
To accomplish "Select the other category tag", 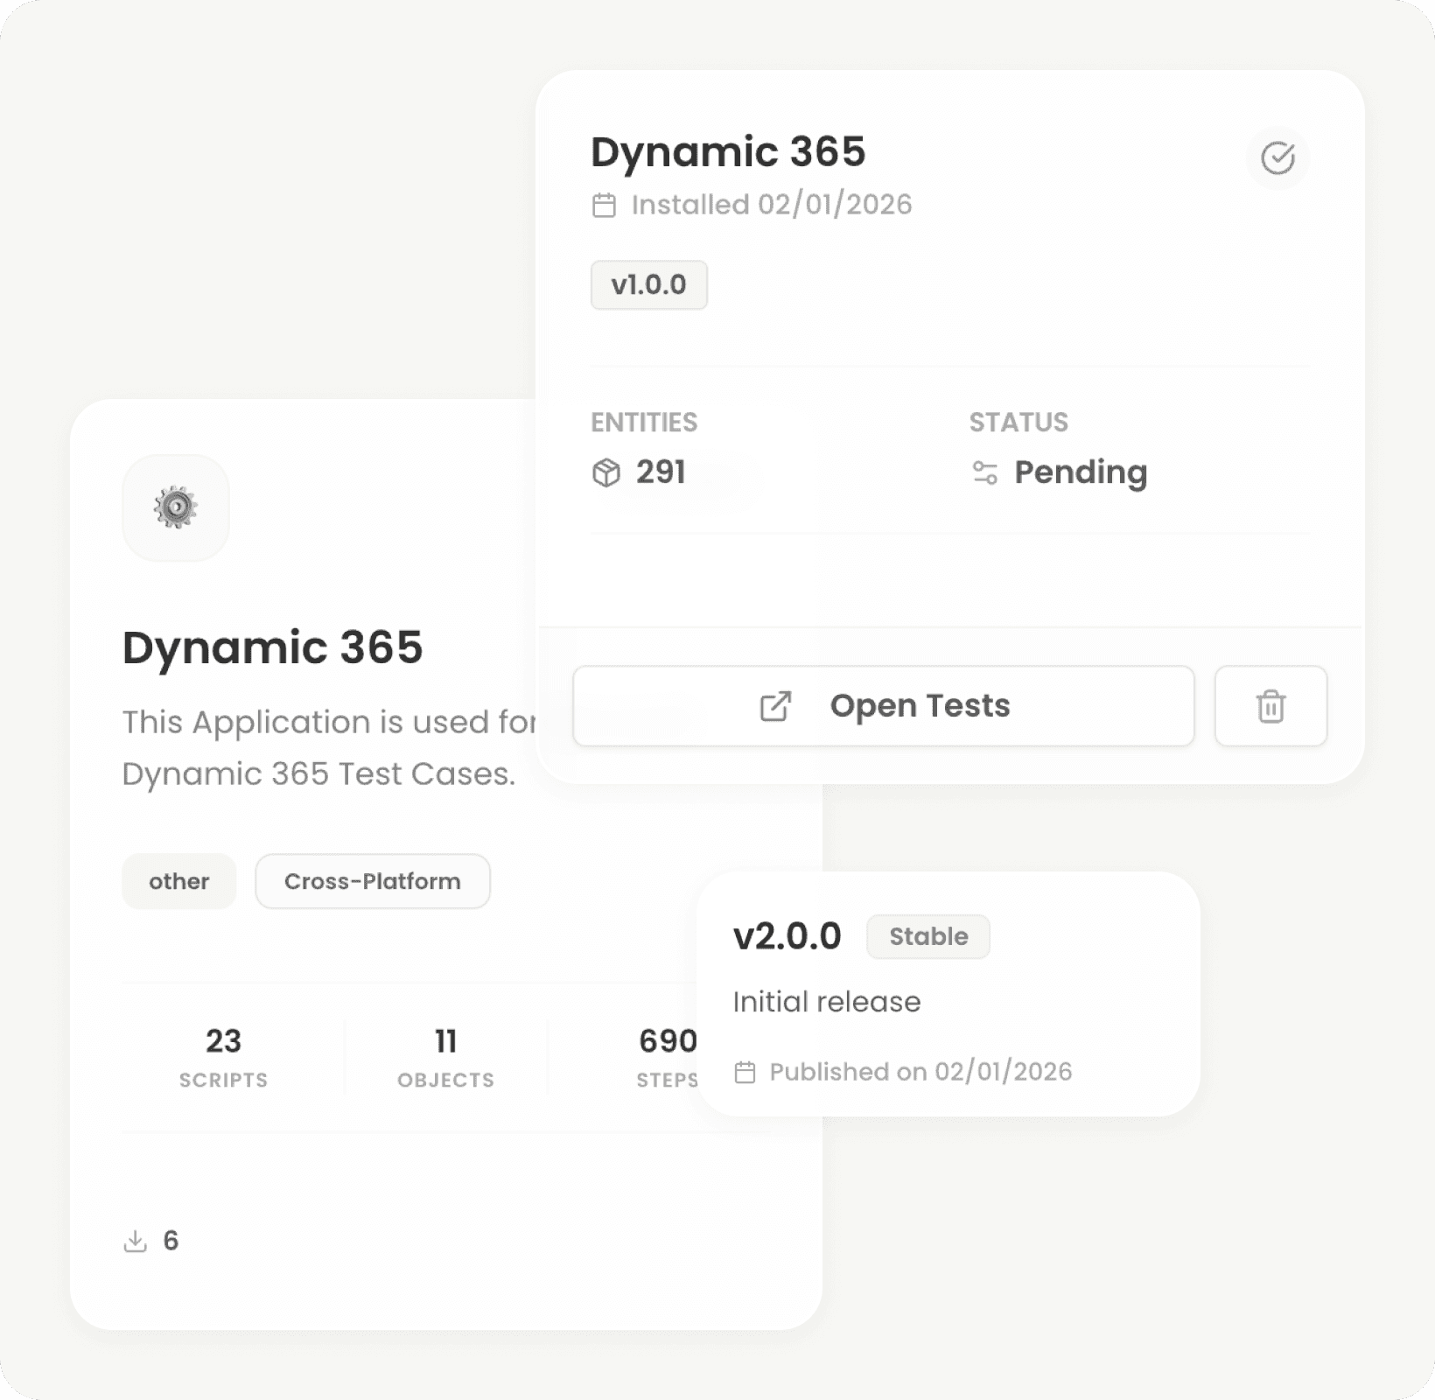I will click(178, 881).
